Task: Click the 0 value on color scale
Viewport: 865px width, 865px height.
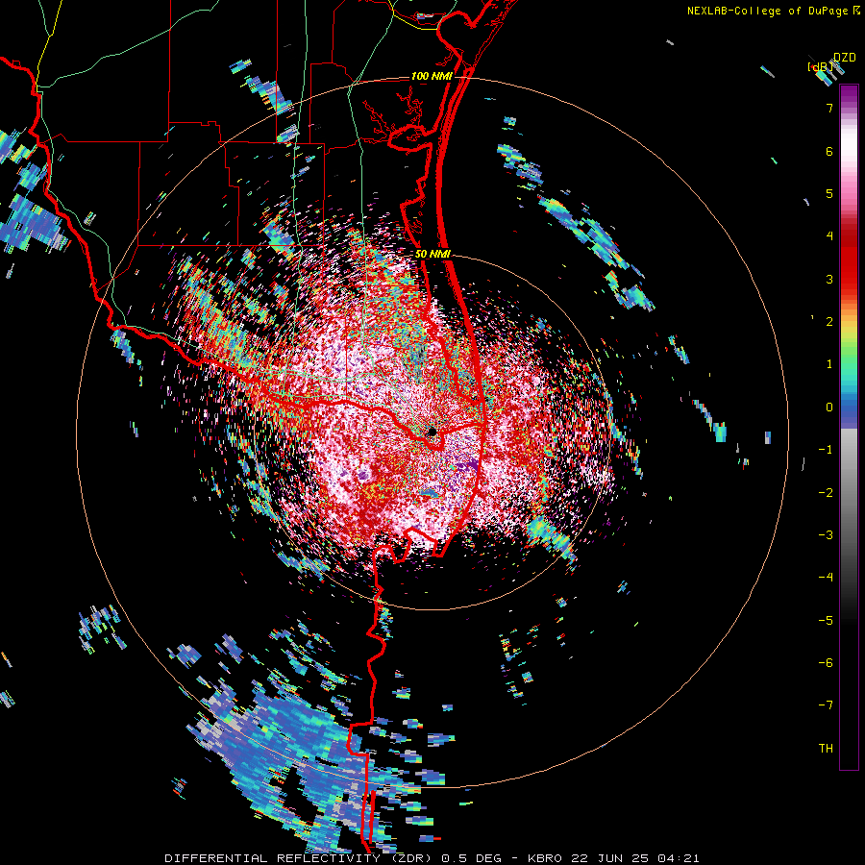Action: click(x=829, y=408)
